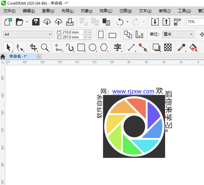
Task: Click the Welcome screen home icon
Action: tap(3, 57)
